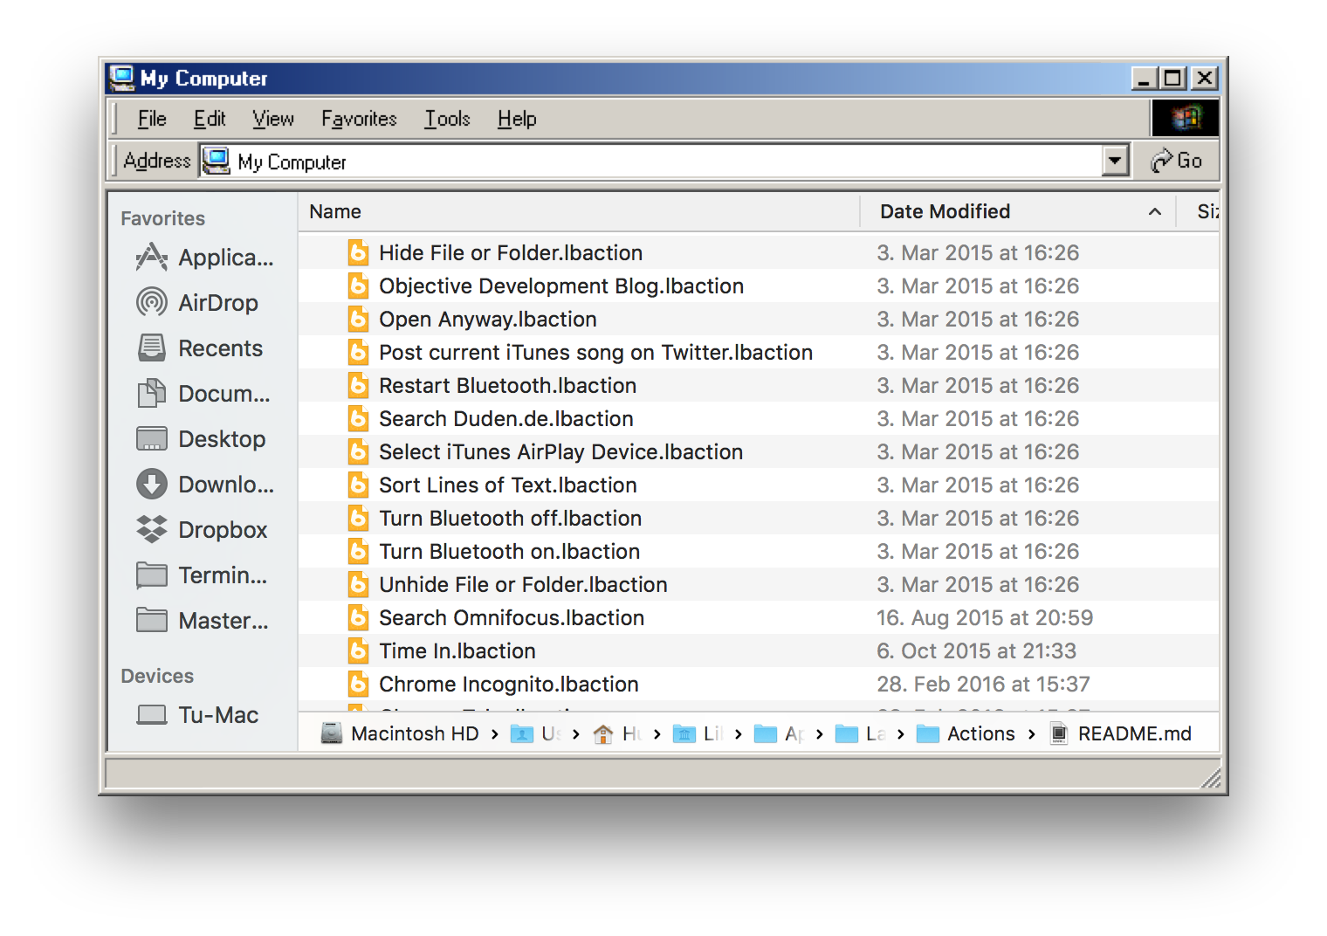Click the home folder icon in path bar
The image size is (1327, 936).
(x=602, y=734)
